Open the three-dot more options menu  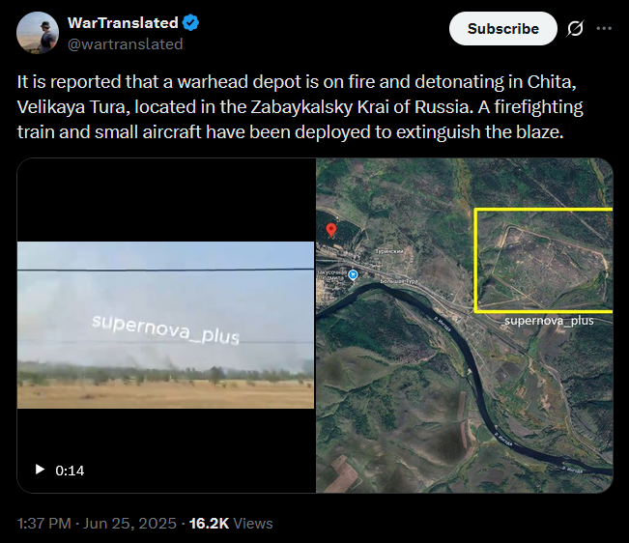point(604,28)
